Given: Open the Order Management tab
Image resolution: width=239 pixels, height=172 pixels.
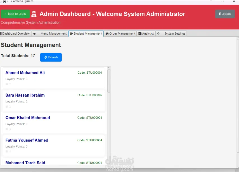Looking at the screenshot, I should [x=120, y=34].
